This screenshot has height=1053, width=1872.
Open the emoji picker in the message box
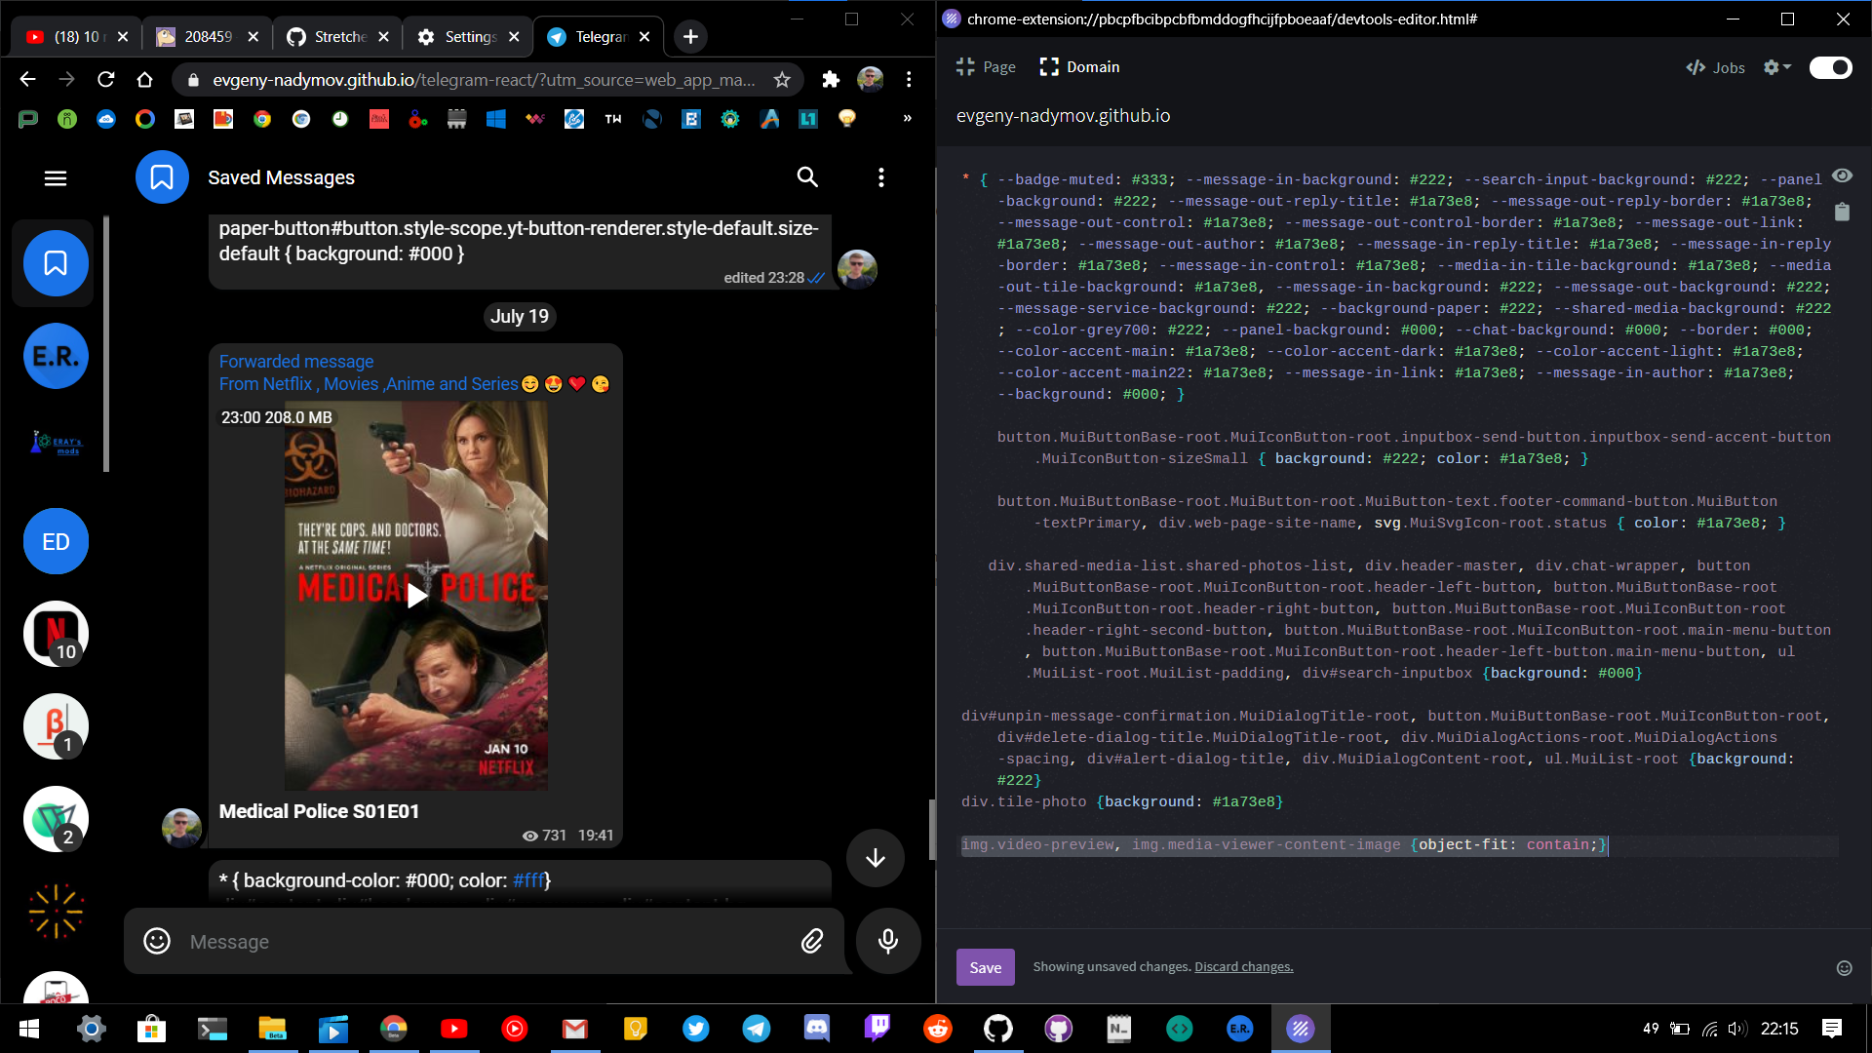(156, 941)
